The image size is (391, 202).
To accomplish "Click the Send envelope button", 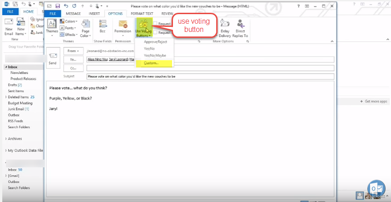I will [x=53, y=57].
